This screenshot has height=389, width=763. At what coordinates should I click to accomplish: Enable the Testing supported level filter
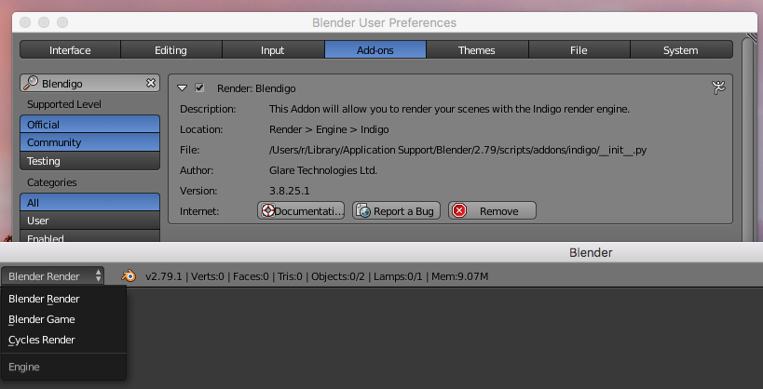[89, 161]
